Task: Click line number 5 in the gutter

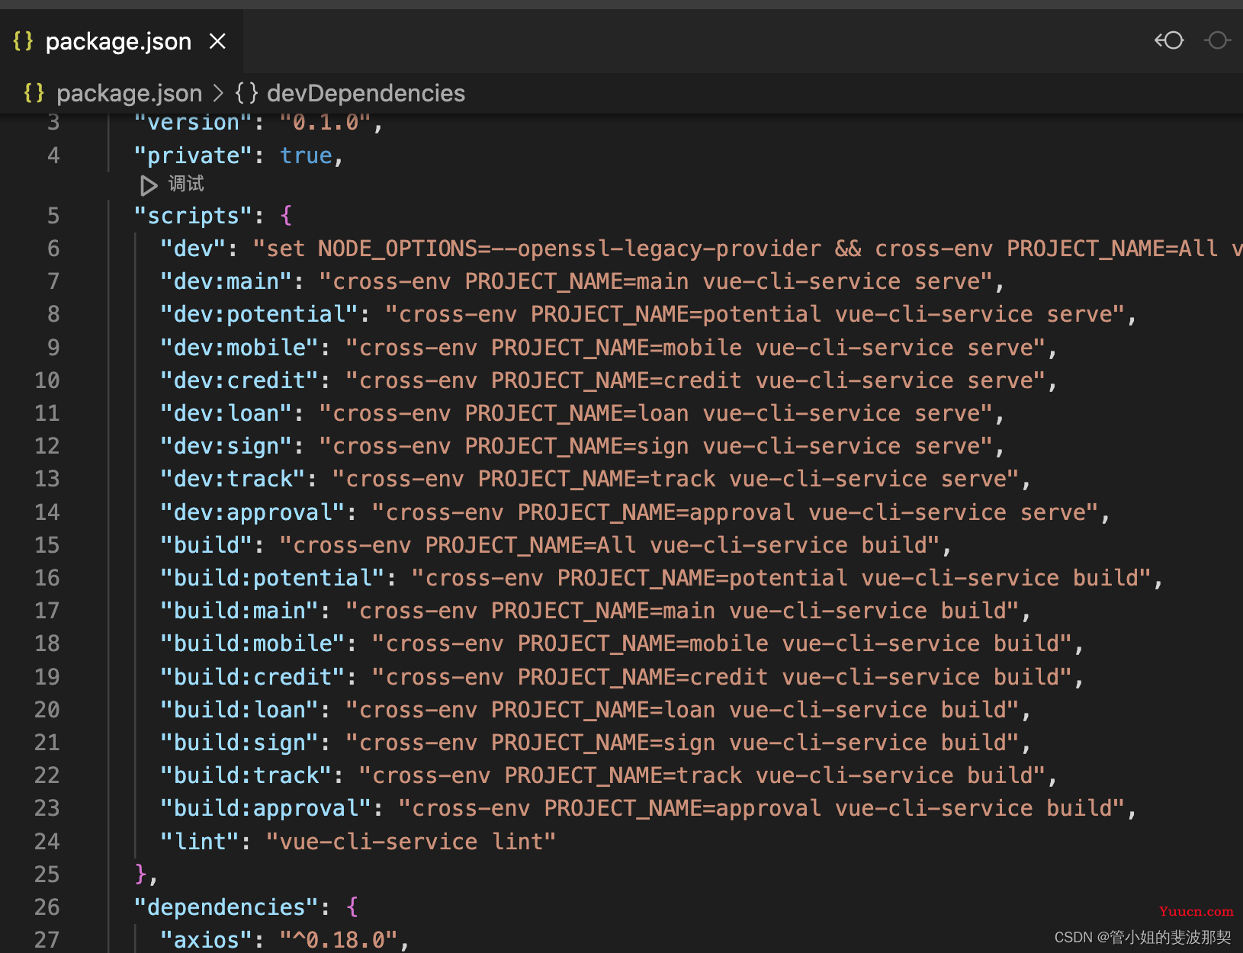Action: 53,216
